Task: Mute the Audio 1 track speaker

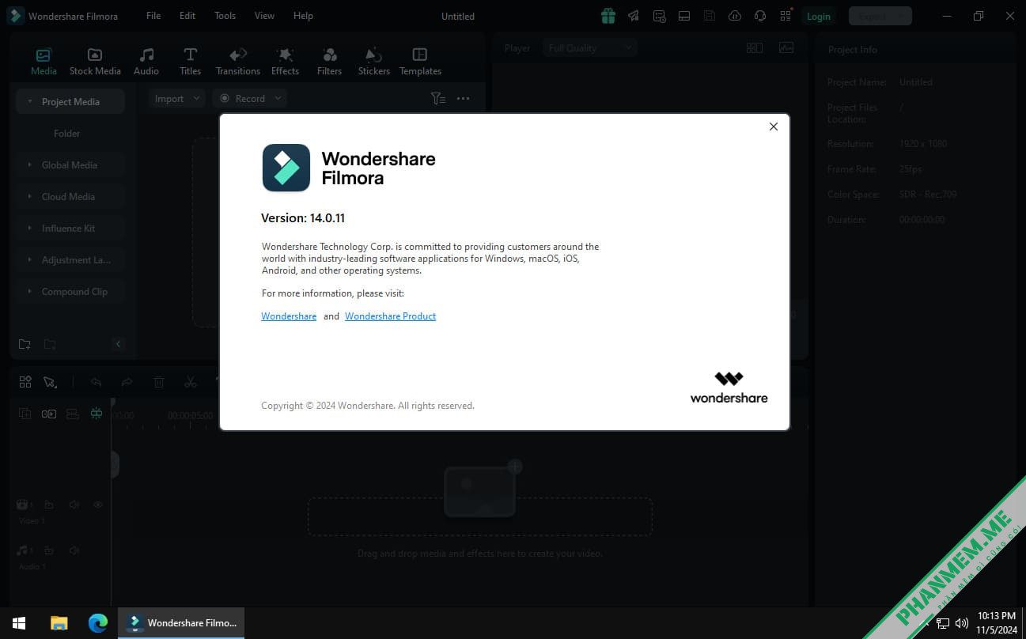Action: click(x=74, y=550)
